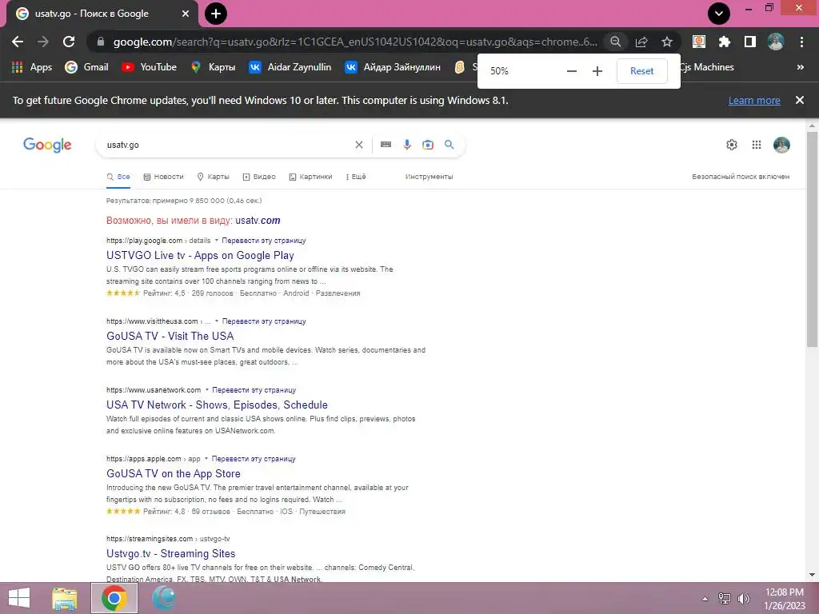Viewport: 819px width, 614px height.
Task: Open Ustvgo.tv - Streaming Sites result
Action: coord(171,553)
